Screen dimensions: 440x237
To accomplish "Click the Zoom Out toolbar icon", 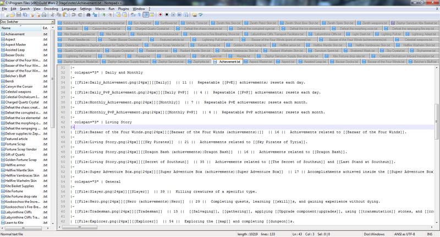I will pyautogui.click(x=110, y=15).
